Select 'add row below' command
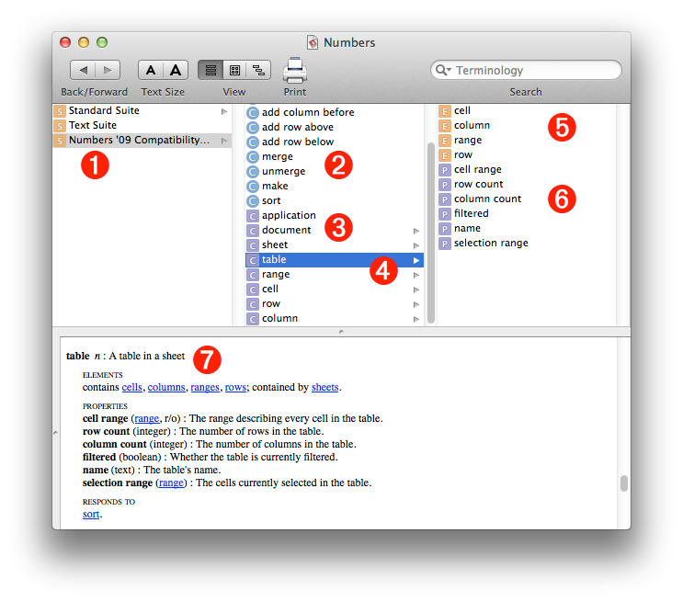Screen dimensions: 683x602 [x=334, y=142]
